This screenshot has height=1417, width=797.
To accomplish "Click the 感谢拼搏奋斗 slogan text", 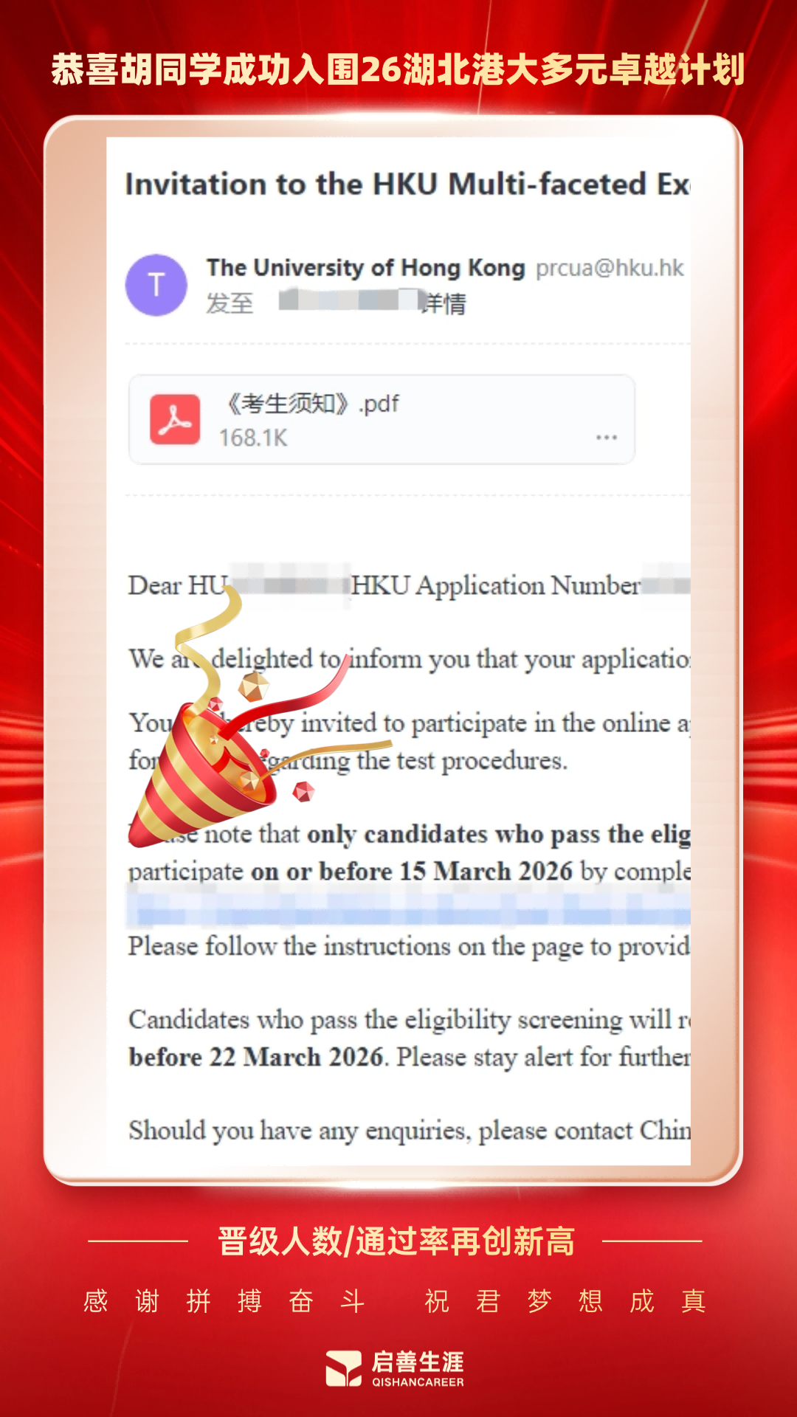I will 224,1301.
